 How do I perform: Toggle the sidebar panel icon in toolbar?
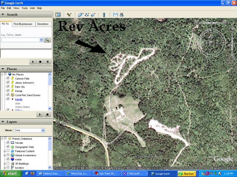click(58, 15)
